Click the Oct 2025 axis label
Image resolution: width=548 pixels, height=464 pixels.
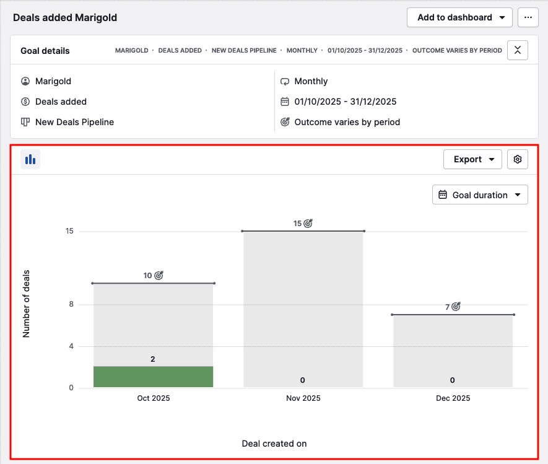pyautogui.click(x=153, y=398)
